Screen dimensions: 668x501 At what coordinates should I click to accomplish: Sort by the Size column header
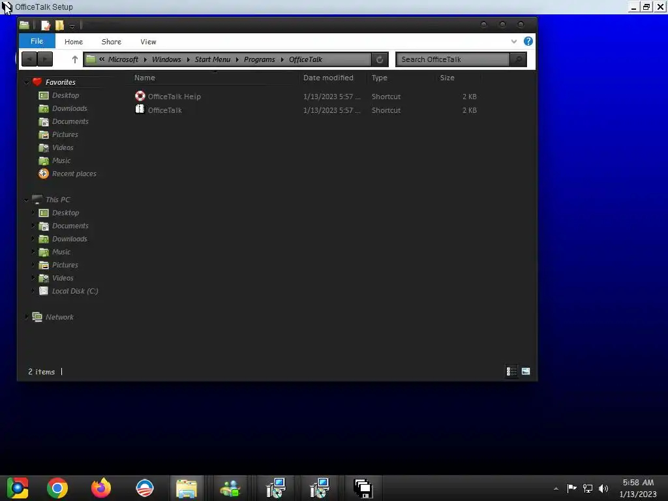tap(447, 78)
